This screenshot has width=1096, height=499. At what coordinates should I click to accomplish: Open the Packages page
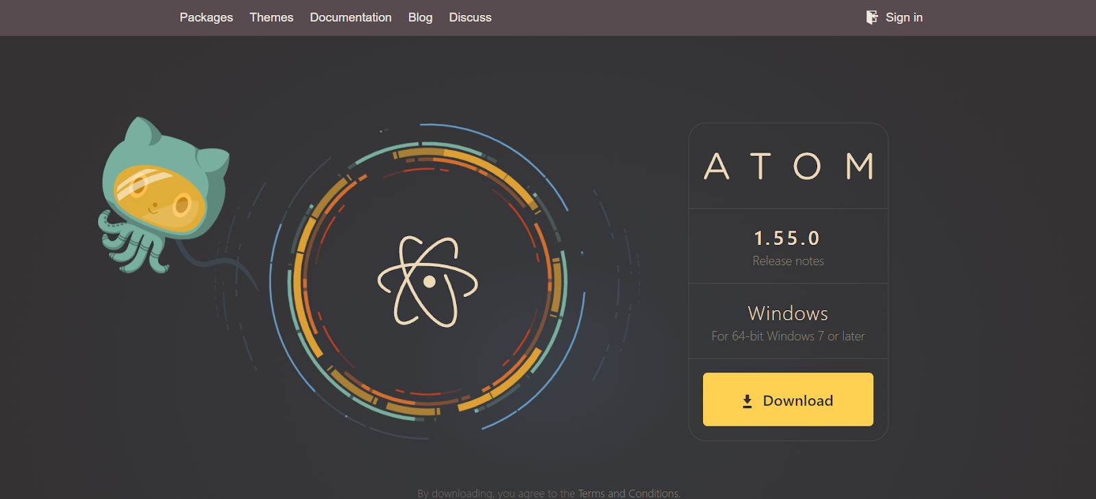point(206,17)
